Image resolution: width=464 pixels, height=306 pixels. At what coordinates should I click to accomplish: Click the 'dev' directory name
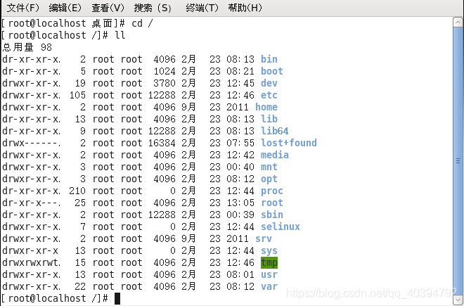[x=269, y=83]
